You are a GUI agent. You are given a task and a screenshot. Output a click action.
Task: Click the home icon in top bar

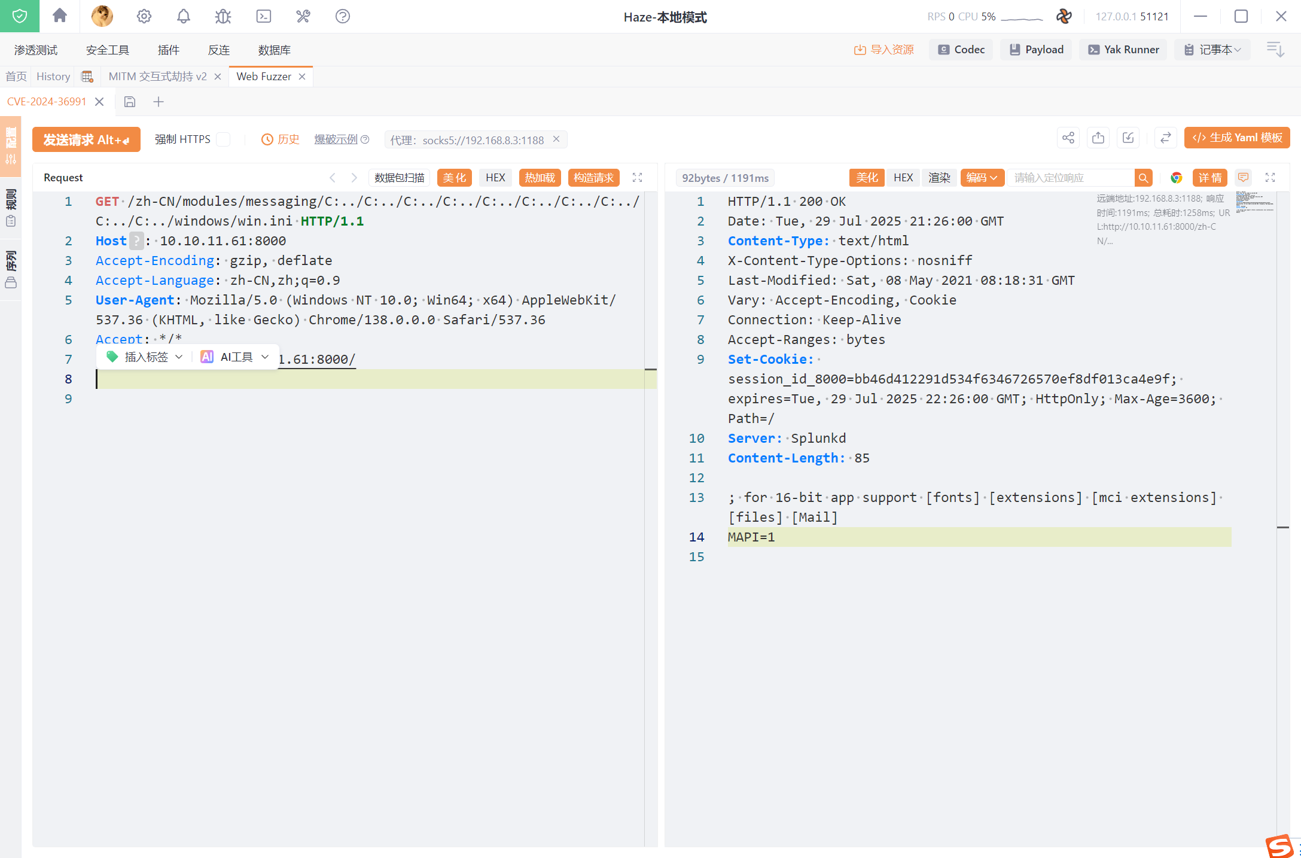click(x=60, y=16)
